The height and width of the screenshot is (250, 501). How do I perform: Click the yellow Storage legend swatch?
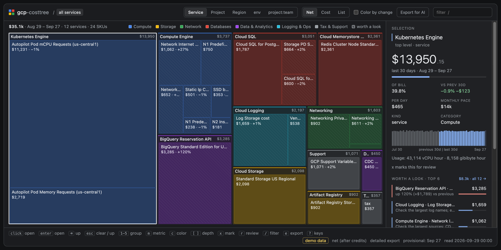[x=157, y=27]
